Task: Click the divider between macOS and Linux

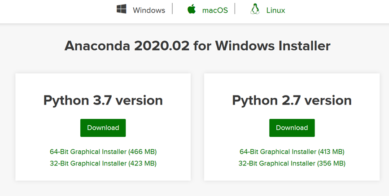Action: click(235, 9)
